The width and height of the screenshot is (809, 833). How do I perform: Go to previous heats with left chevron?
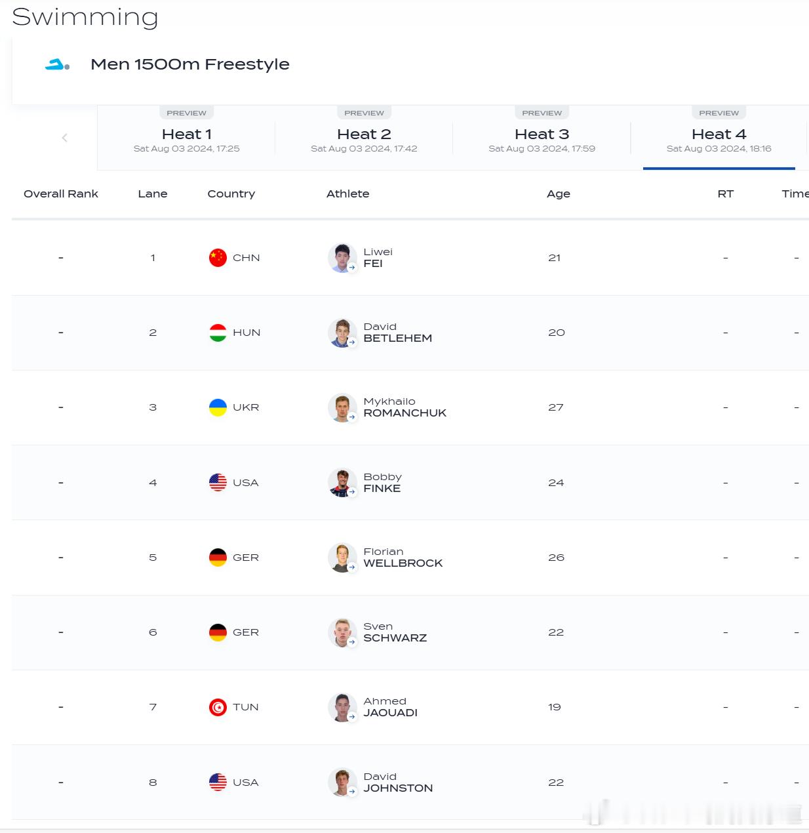click(64, 138)
